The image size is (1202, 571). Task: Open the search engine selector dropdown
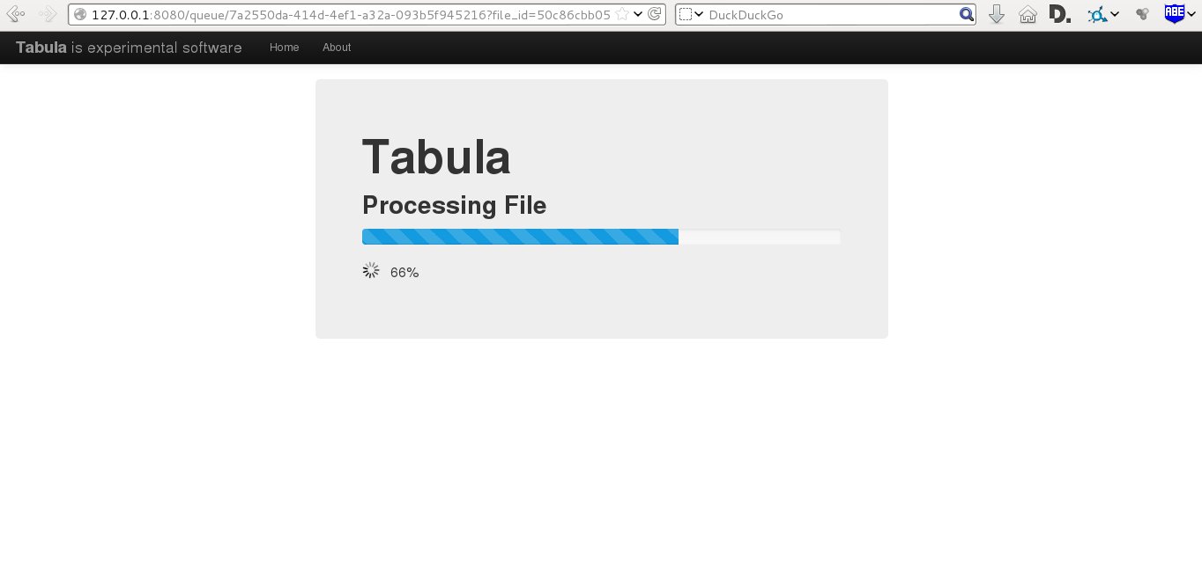(692, 14)
